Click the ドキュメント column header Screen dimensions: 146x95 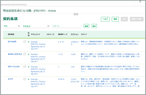point(35,34)
